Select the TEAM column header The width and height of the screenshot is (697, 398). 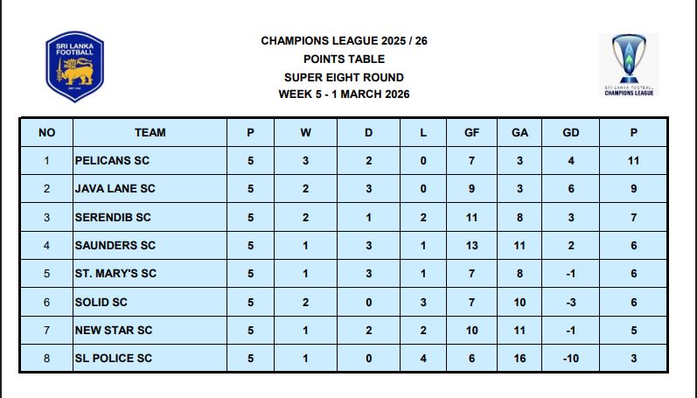(x=150, y=133)
